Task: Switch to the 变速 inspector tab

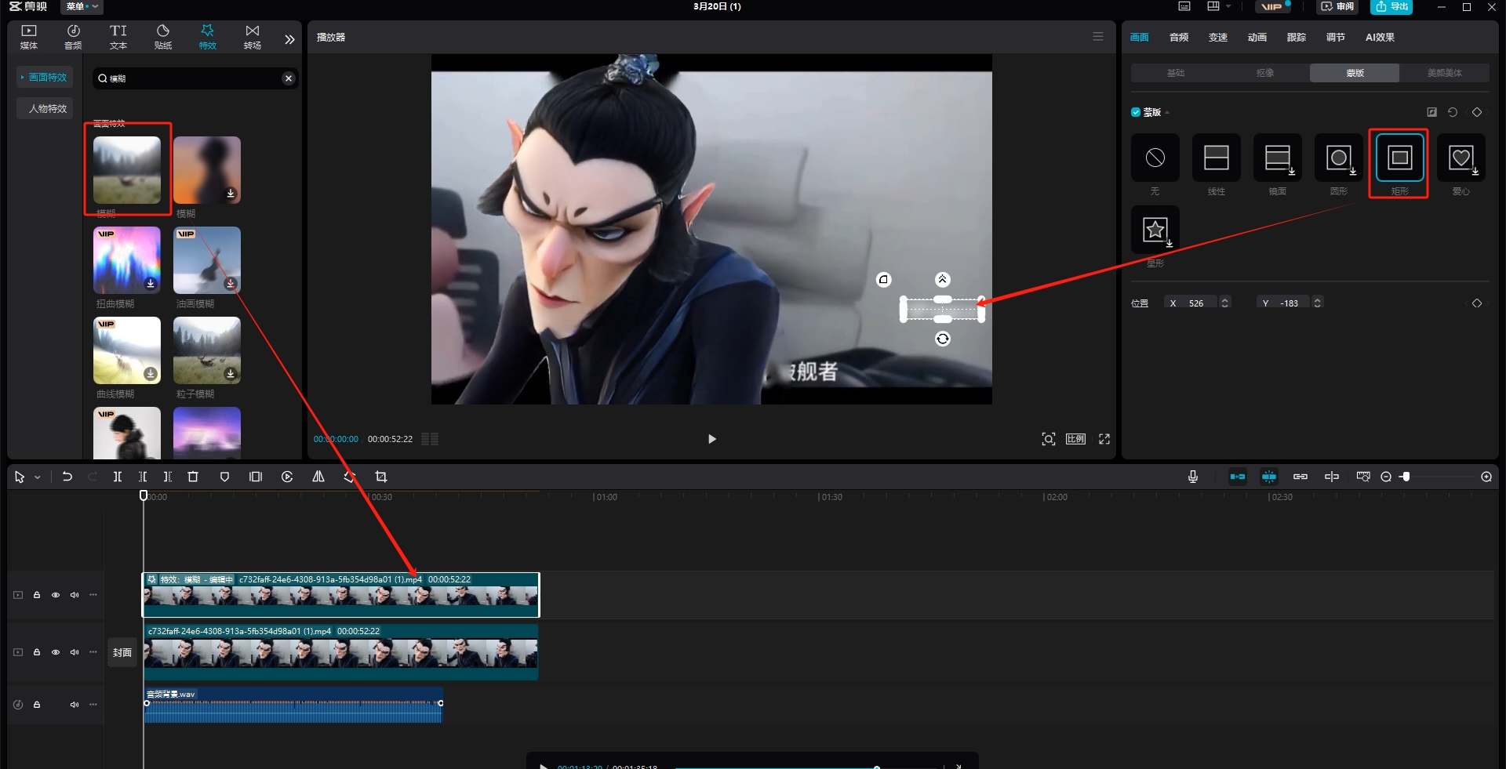Action: 1218,37
